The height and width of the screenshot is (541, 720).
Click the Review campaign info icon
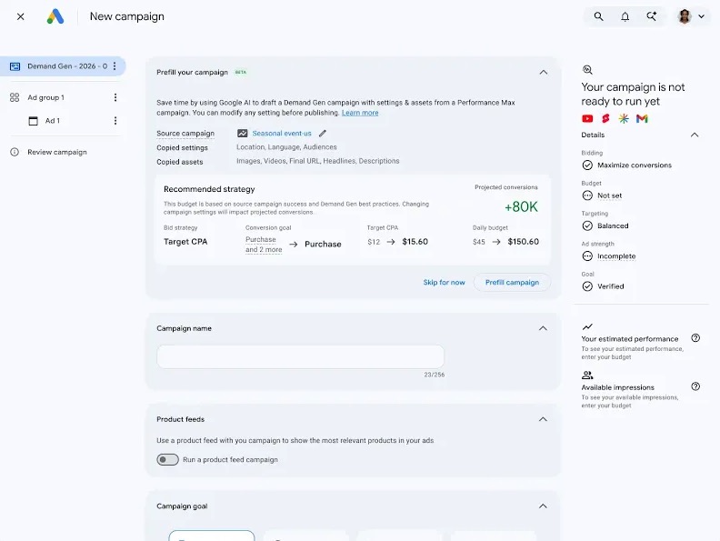[x=15, y=152]
